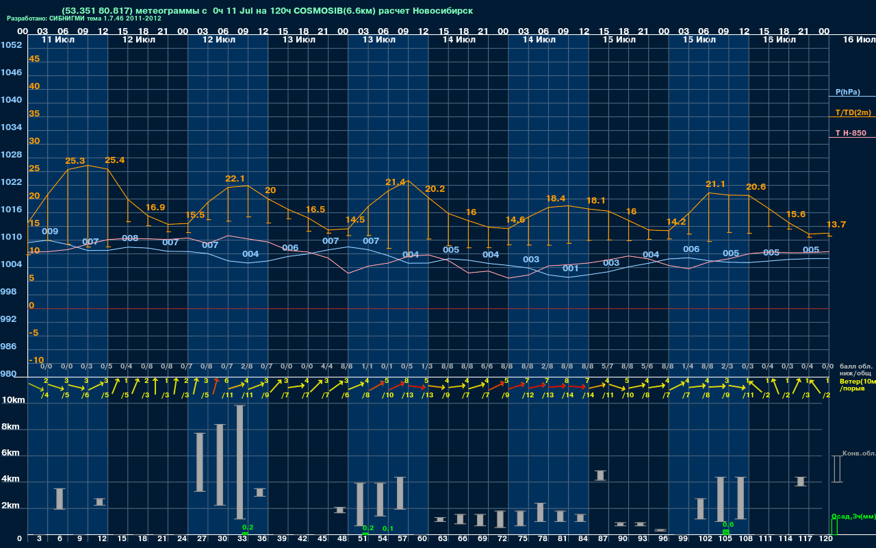876x548 pixels.
Task: Click the forecast hour 3 axis label
Action: [x=39, y=539]
